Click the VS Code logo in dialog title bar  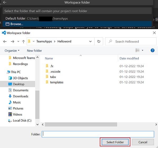coord(4,33)
